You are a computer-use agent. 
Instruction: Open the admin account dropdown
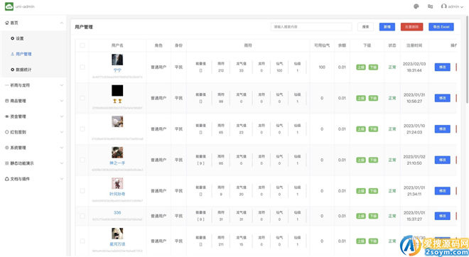click(x=452, y=6)
